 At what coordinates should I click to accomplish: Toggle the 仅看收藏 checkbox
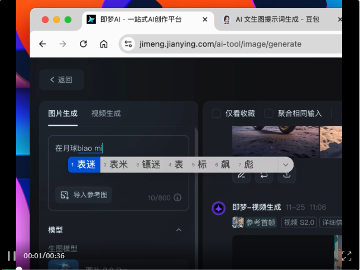pyautogui.click(x=216, y=113)
